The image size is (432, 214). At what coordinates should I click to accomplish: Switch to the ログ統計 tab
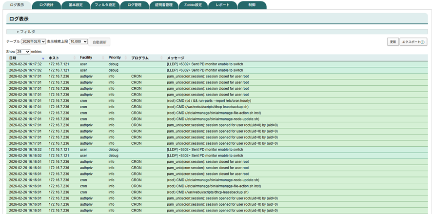click(47, 5)
